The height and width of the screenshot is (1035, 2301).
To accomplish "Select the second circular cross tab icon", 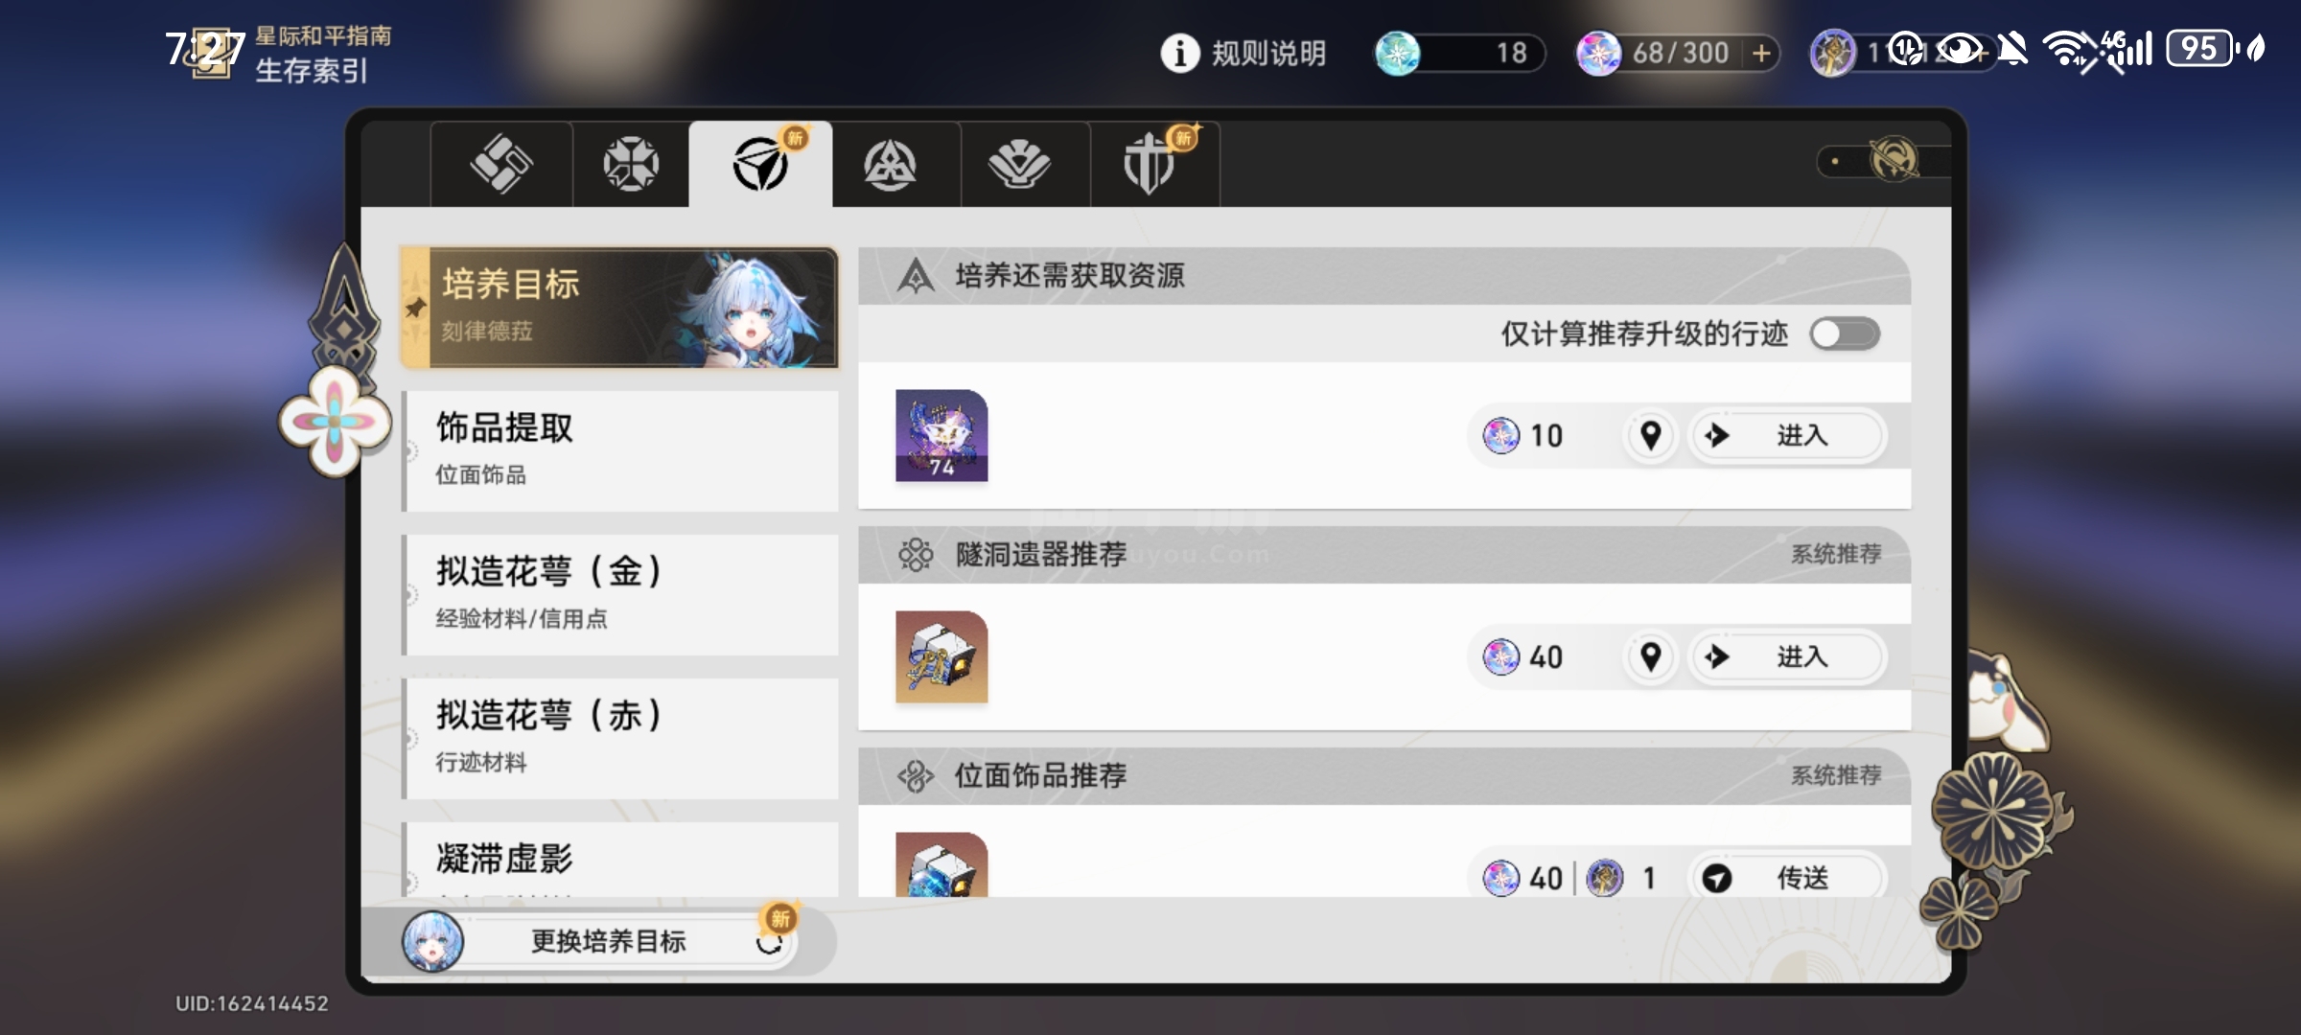I will point(630,164).
